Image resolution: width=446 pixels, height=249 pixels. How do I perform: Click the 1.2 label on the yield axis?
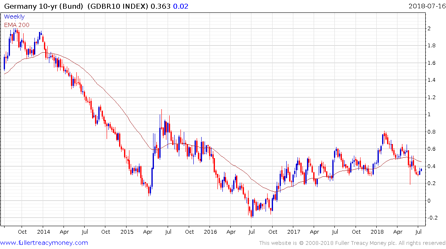click(432, 98)
